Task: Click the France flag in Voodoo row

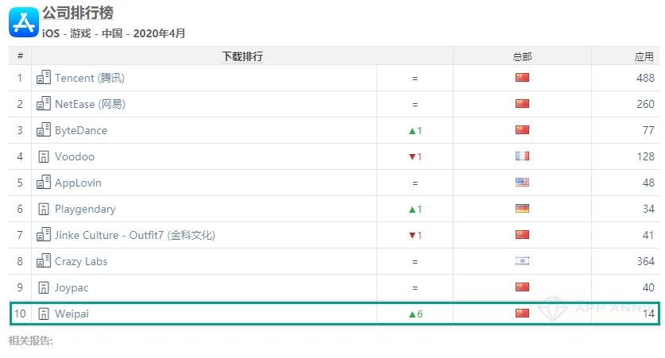Action: click(522, 156)
